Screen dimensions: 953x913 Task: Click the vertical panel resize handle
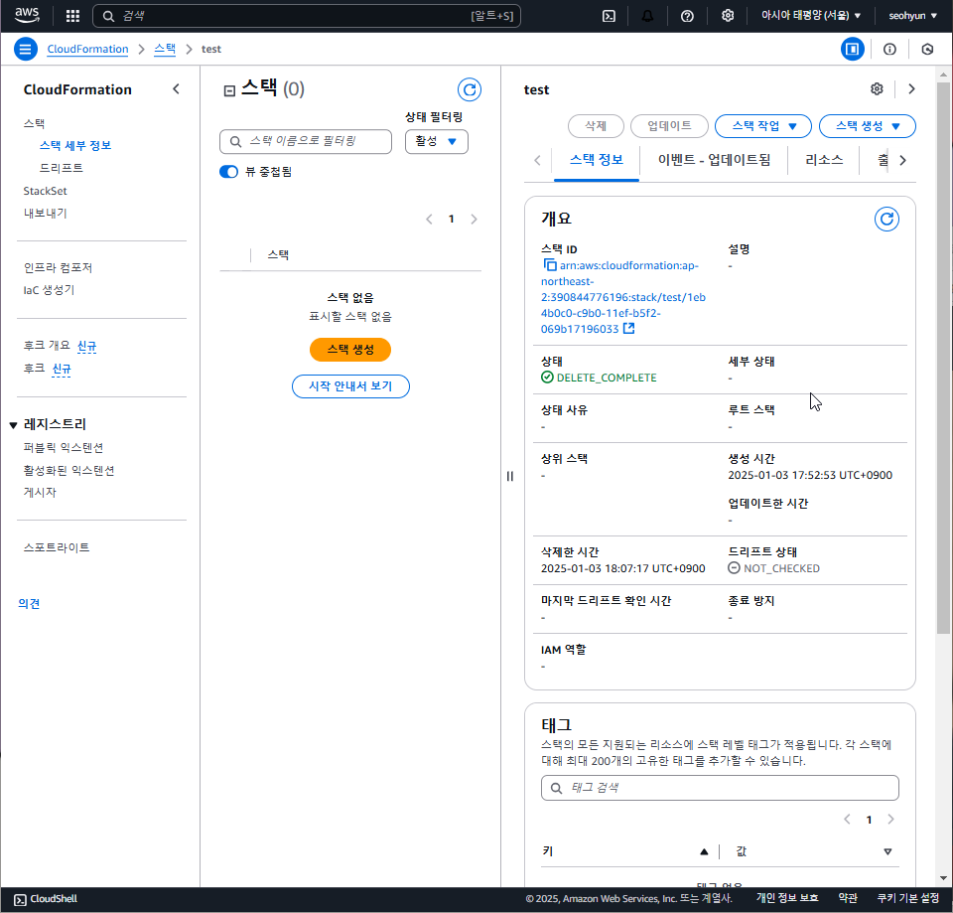[x=510, y=476]
